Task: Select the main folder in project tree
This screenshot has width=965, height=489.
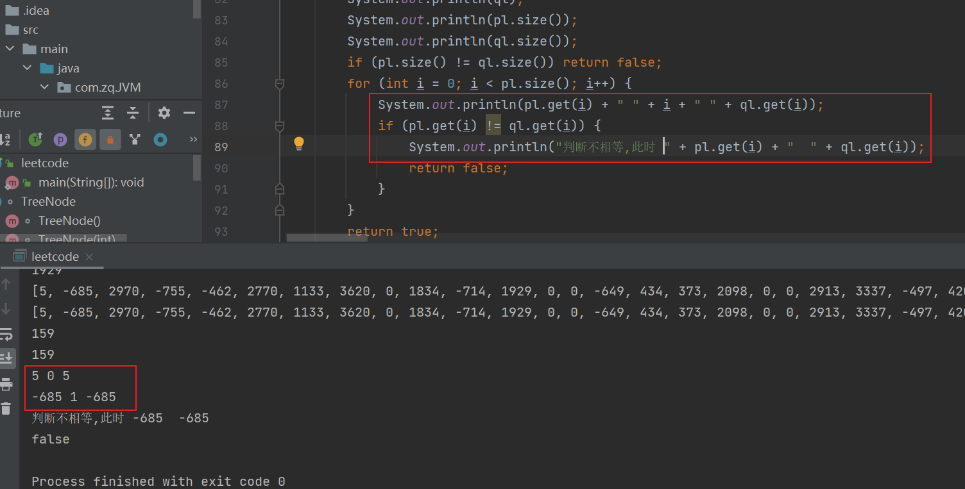Action: (x=54, y=49)
